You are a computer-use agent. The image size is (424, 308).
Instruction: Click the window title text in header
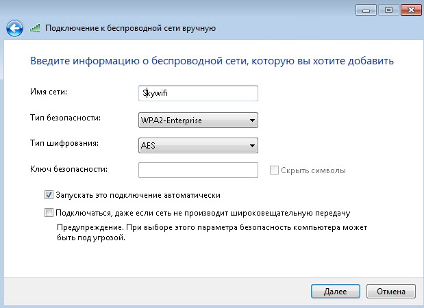pos(130,28)
